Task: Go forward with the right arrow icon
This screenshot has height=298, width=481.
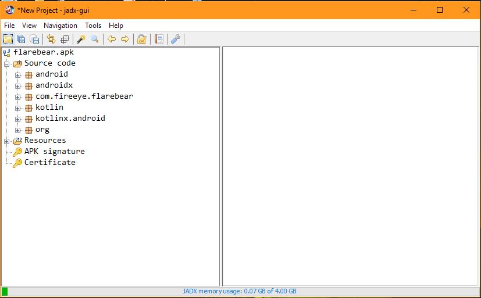Action: pyautogui.click(x=125, y=39)
